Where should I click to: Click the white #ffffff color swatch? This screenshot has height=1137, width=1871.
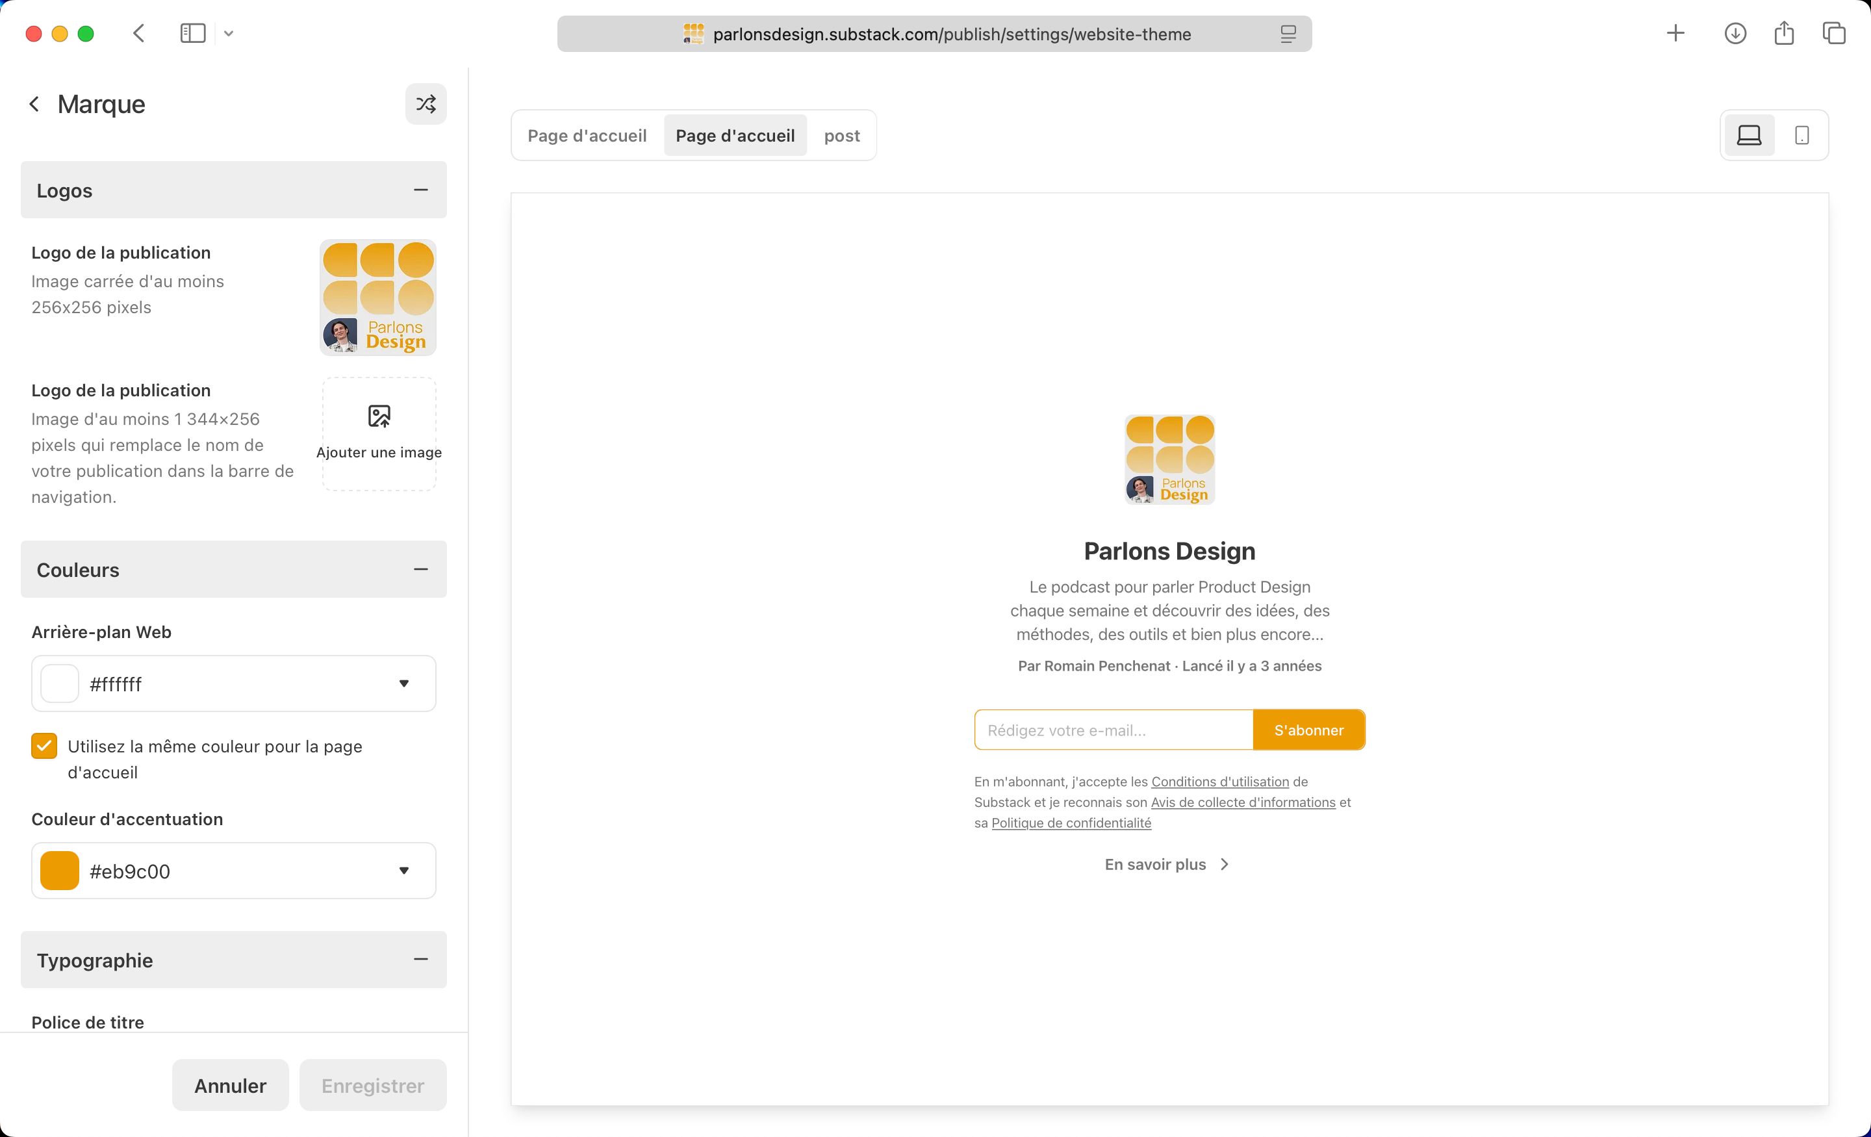59,683
